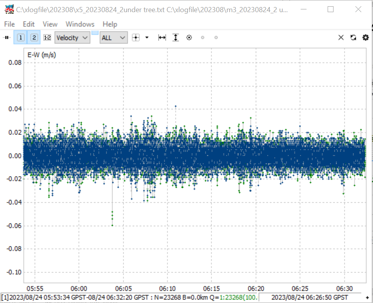Click the first small grayed circle icon
The image size is (373, 303).
pyautogui.click(x=203, y=38)
